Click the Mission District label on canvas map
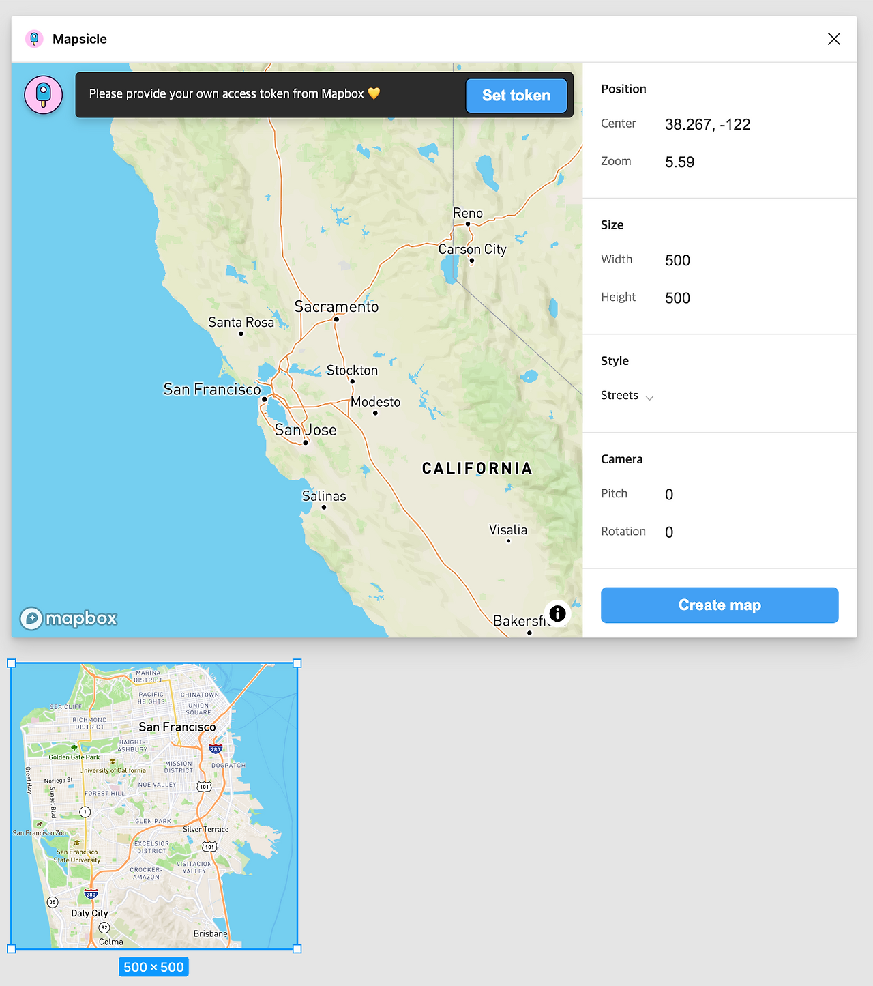The image size is (873, 986). click(179, 767)
